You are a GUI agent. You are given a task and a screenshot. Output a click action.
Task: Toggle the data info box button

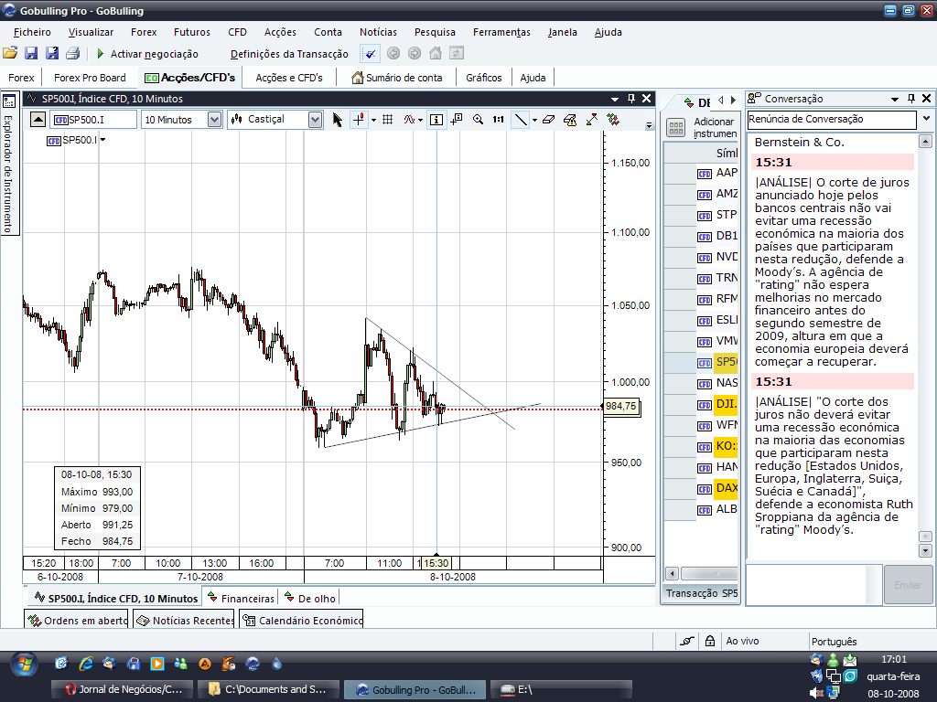pos(436,120)
